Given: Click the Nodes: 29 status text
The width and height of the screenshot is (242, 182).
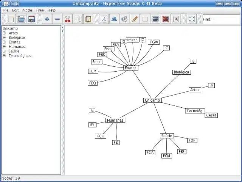Looking at the screenshot, I should coord(11,178).
